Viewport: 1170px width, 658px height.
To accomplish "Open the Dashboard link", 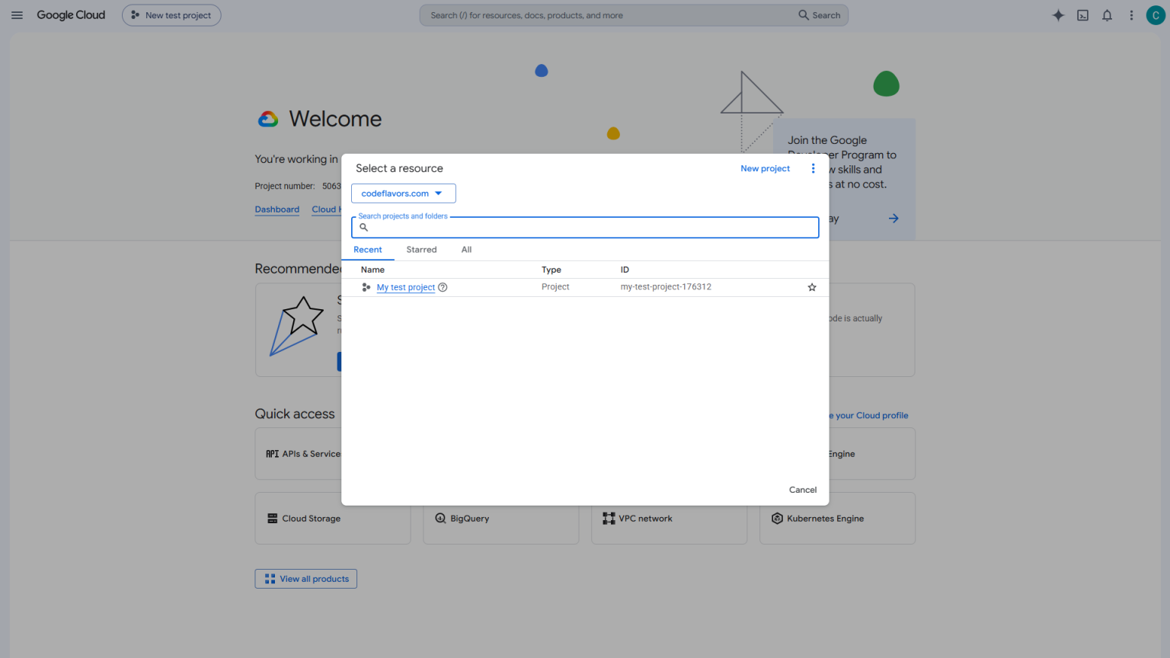I will 277,209.
